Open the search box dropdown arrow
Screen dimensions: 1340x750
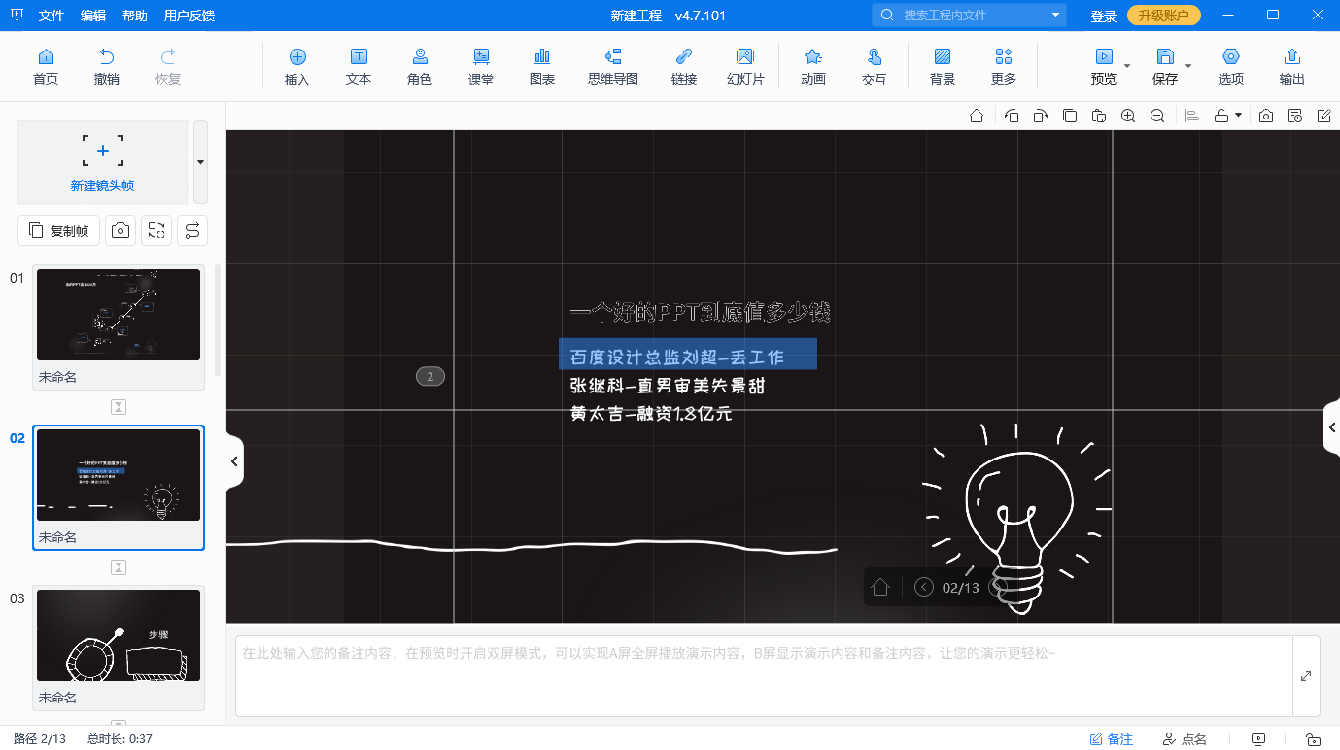pos(1056,16)
